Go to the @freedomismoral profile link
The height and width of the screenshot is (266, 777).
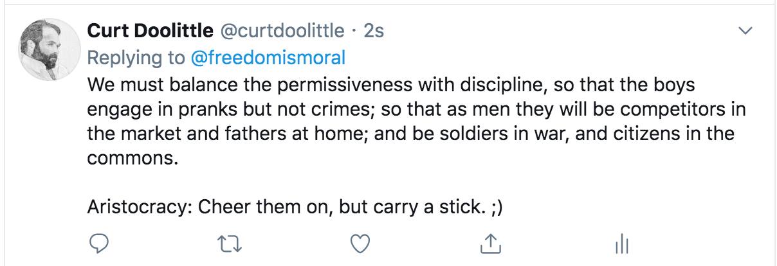pyautogui.click(x=268, y=58)
